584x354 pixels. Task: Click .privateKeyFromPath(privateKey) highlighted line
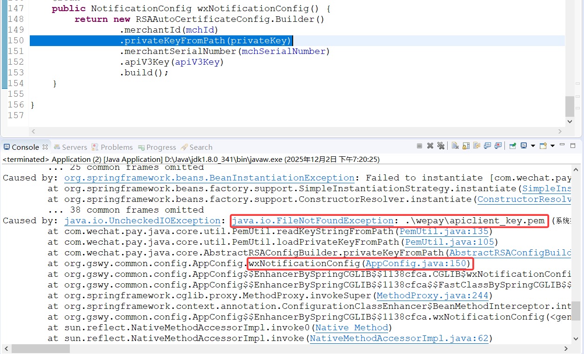(205, 41)
